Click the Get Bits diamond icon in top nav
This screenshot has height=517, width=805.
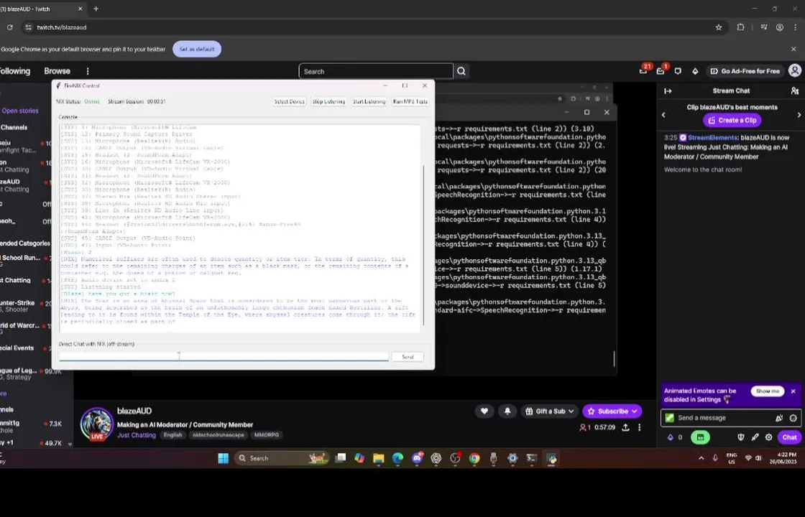(695, 71)
